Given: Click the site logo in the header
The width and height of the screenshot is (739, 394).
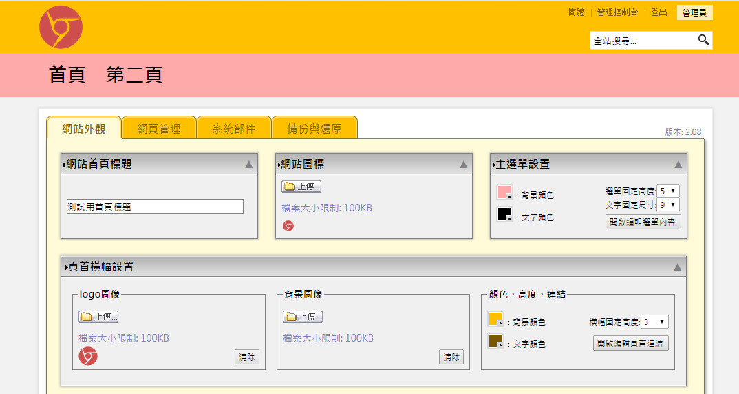Looking at the screenshot, I should [x=61, y=27].
